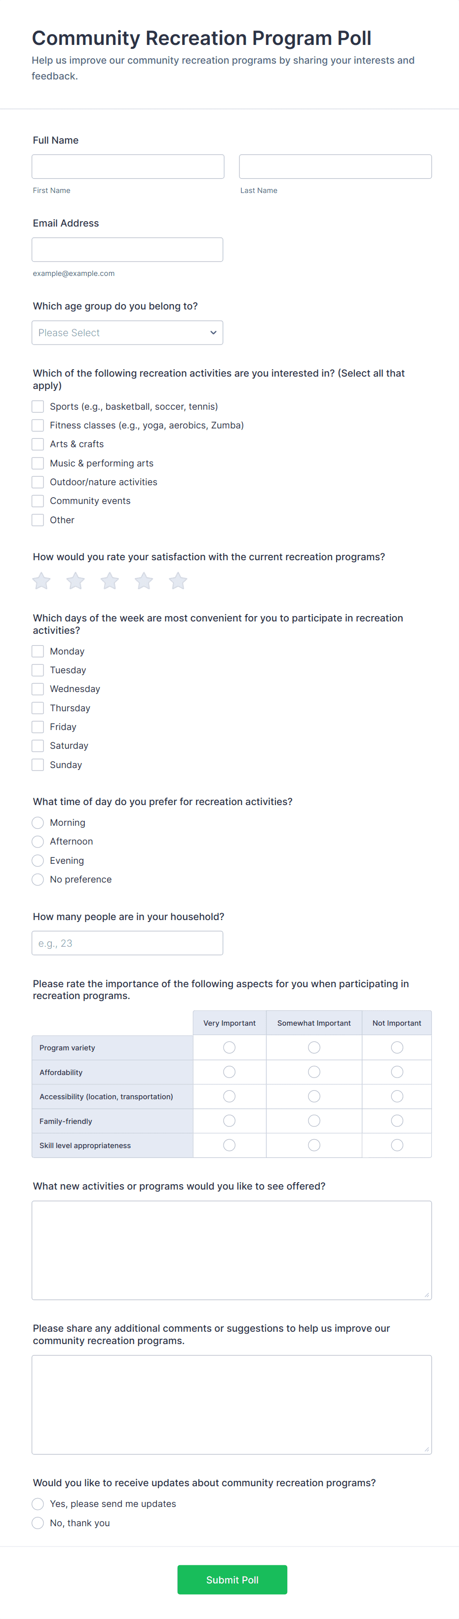Image resolution: width=459 pixels, height=1619 pixels.
Task: Focus the First Name input field
Action: click(128, 166)
